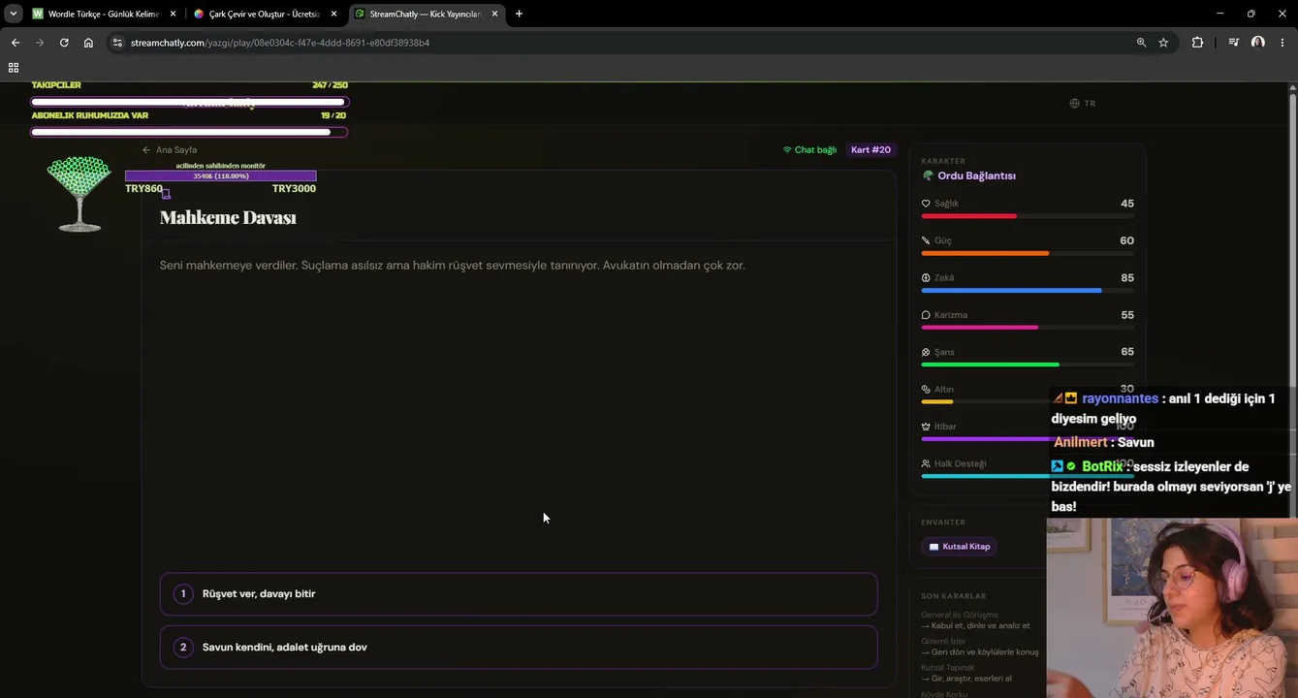
Task: Click the crown icon beside İtibar
Action: (926, 427)
